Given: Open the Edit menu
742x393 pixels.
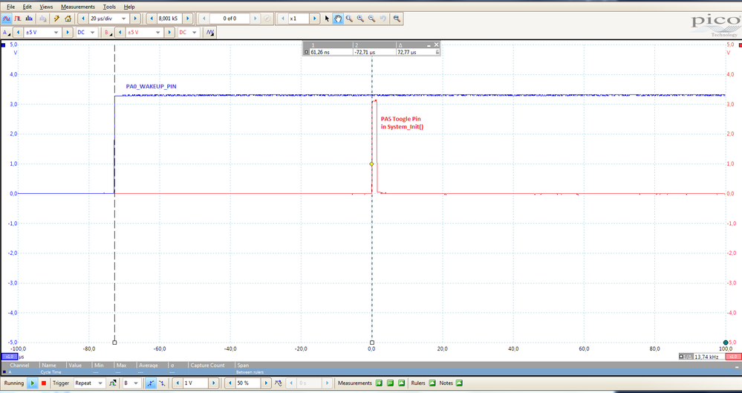Looking at the screenshot, I should tap(27, 7).
